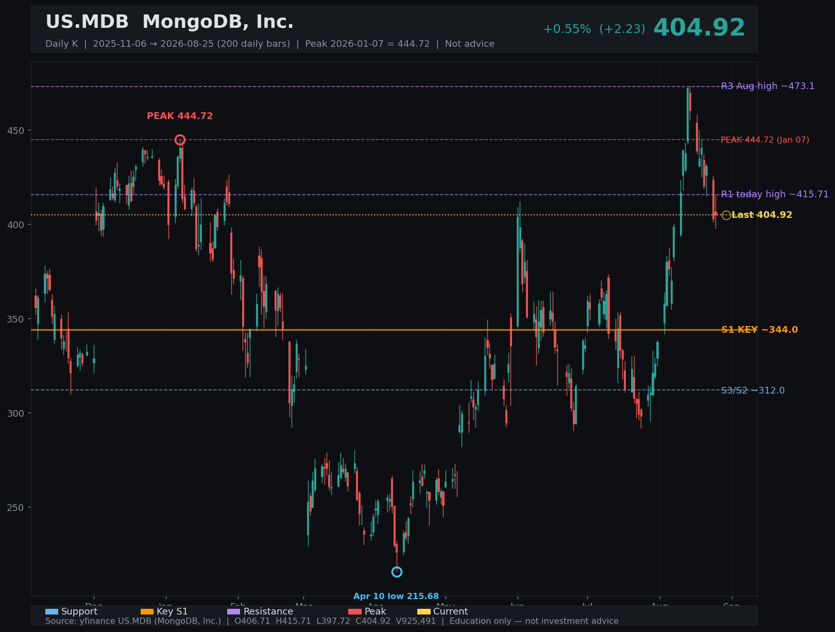The width and height of the screenshot is (835, 632).
Task: Click the 'S1 KEY ~344.0' label
Action: pos(759,330)
